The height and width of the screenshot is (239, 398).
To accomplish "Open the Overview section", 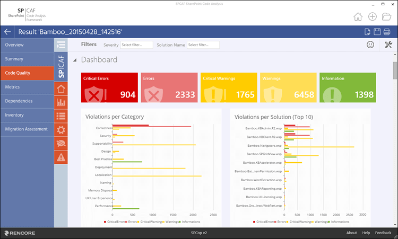I will (27, 45).
